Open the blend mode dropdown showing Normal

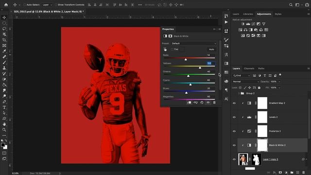pos(246,82)
